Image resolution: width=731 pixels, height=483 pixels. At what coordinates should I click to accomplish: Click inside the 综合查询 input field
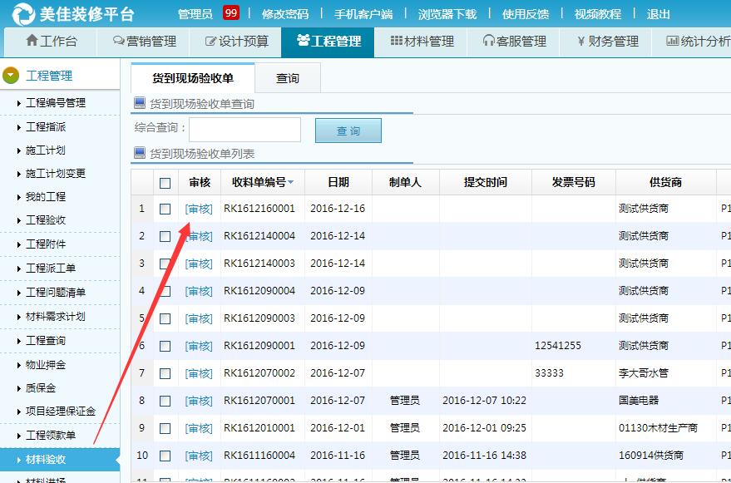tap(245, 130)
